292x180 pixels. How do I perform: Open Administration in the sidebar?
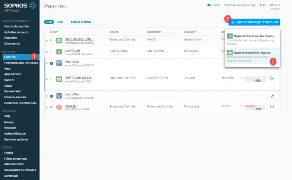click(14, 164)
